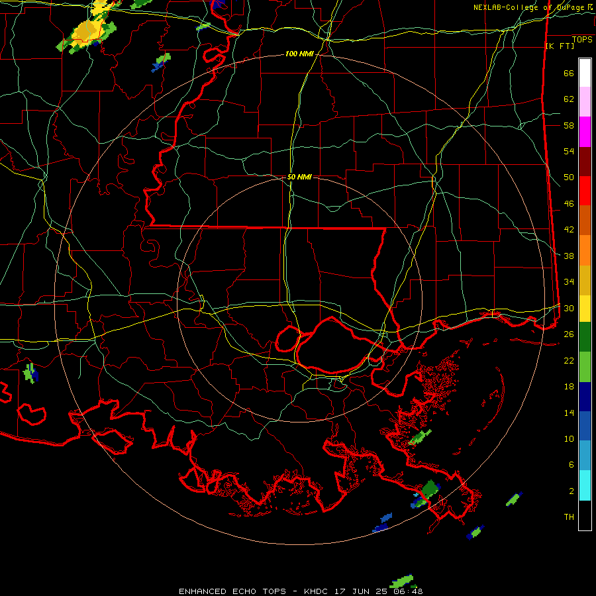Click the bright red legend swatch
The height and width of the screenshot is (596, 596).
tap(585, 191)
